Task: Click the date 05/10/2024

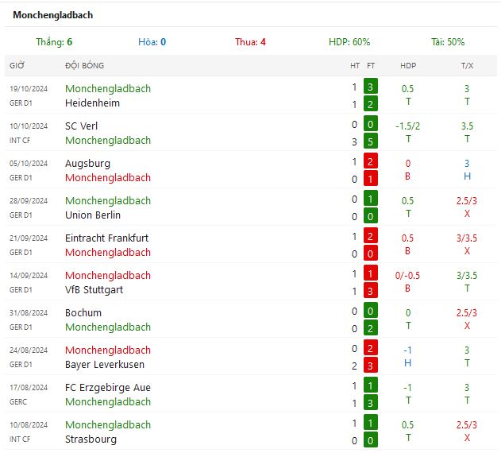Action: pos(29,164)
